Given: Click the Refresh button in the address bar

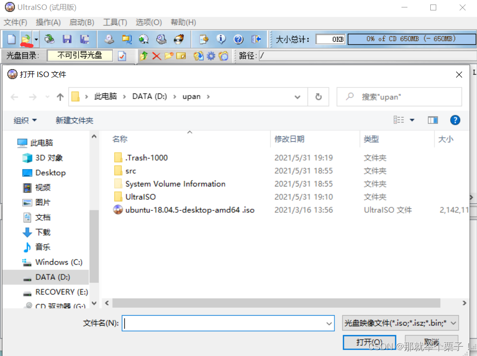Looking at the screenshot, I should (x=318, y=97).
